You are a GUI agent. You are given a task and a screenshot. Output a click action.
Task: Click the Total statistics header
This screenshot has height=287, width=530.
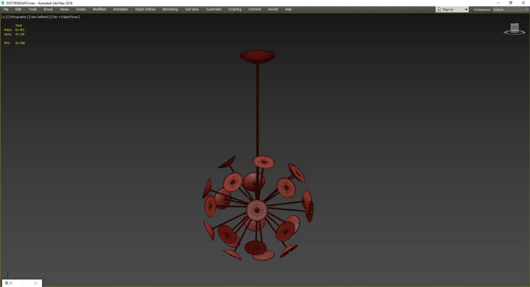coord(19,25)
